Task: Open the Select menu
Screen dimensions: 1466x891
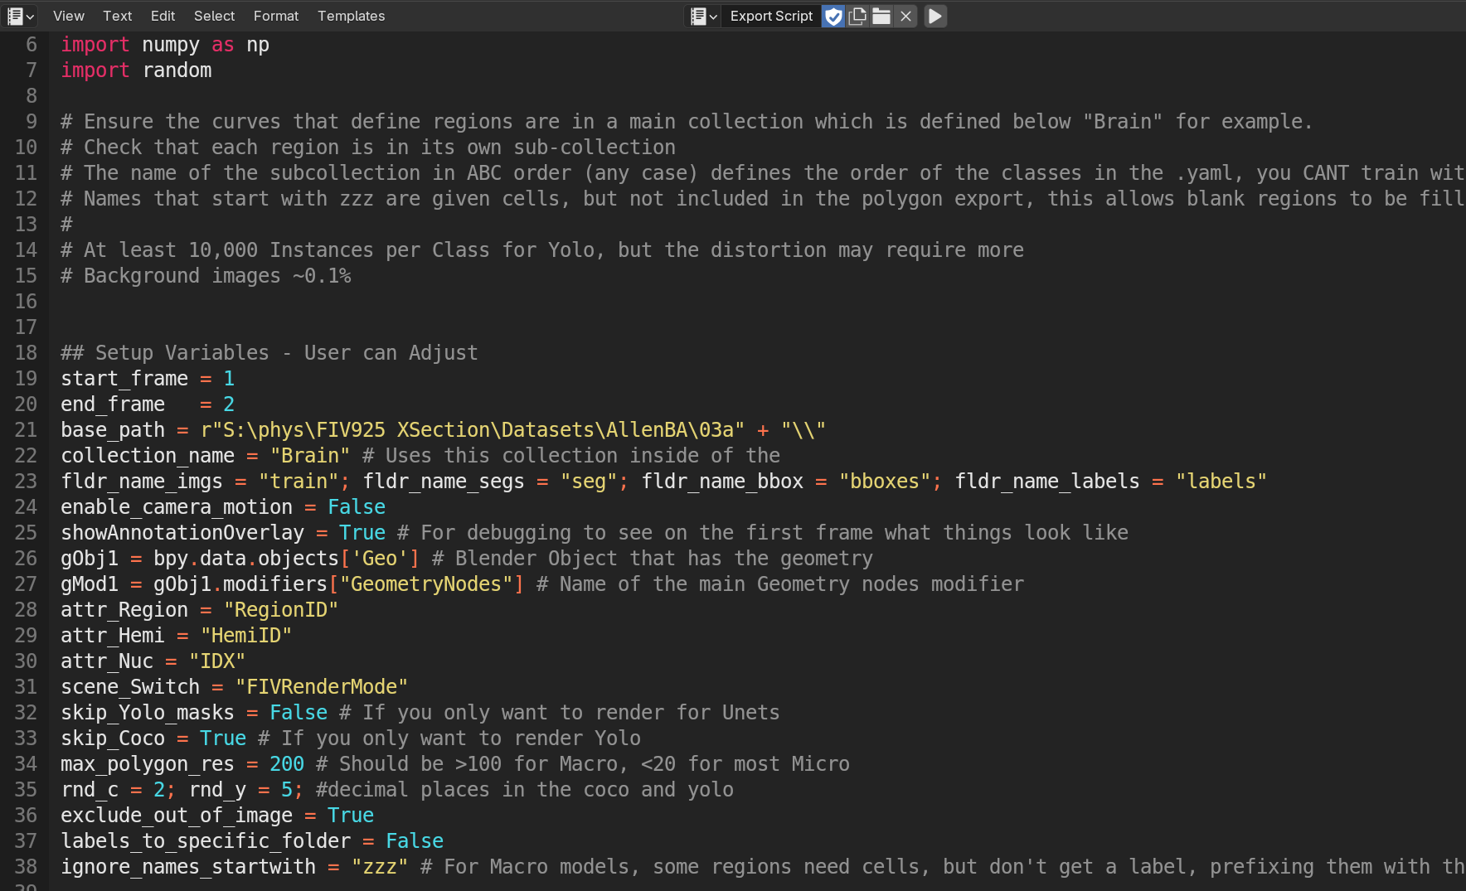Action: point(214,16)
